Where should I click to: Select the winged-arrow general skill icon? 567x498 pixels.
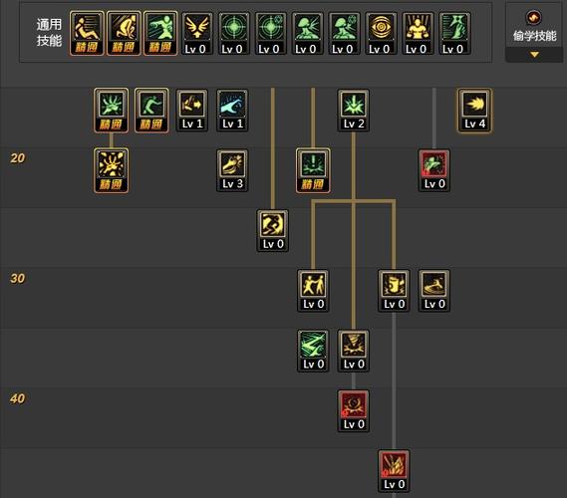click(x=197, y=33)
